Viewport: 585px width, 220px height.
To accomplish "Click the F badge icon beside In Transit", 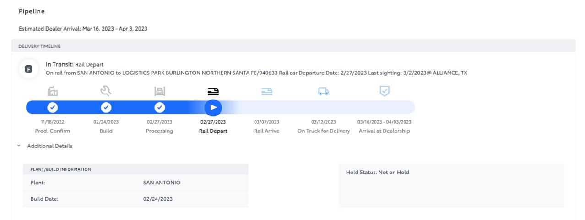I will (x=28, y=69).
